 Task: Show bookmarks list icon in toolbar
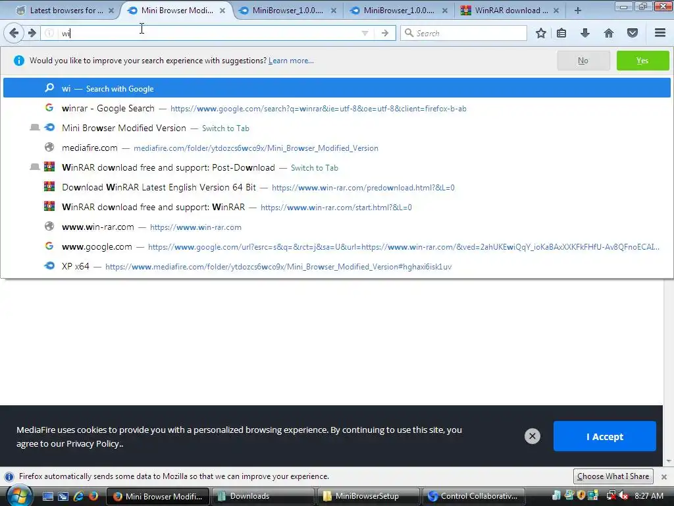coord(561,33)
